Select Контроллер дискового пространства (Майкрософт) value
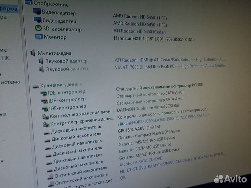 [162, 113]
